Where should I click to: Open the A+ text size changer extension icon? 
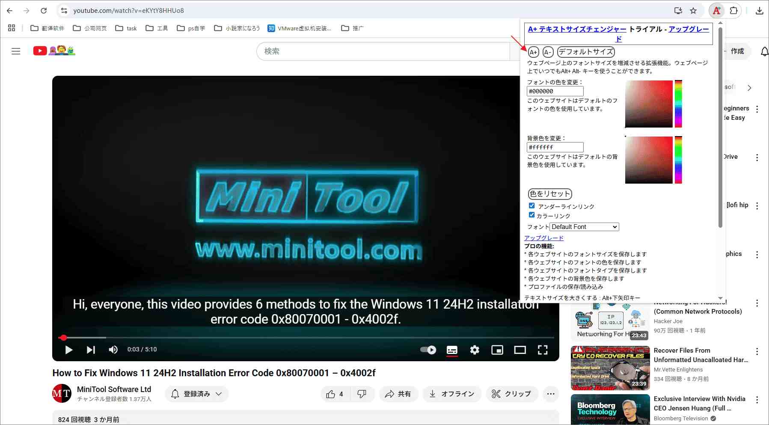click(x=716, y=11)
